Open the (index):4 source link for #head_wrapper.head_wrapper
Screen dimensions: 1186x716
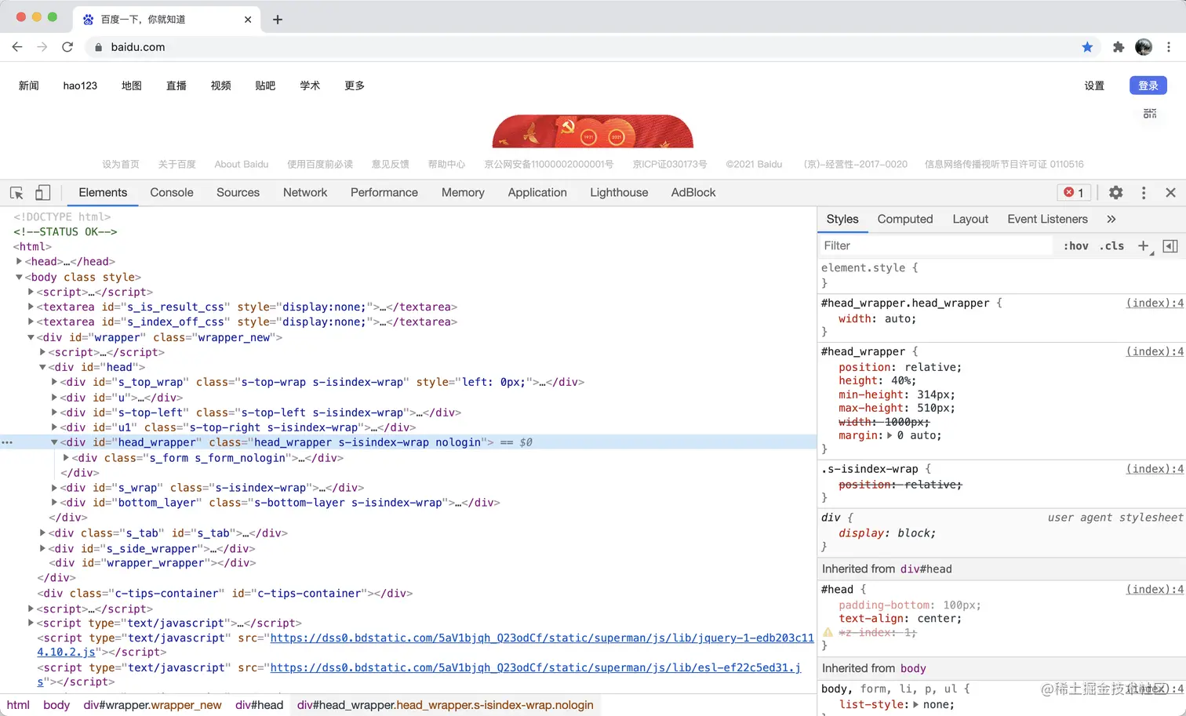click(1155, 303)
